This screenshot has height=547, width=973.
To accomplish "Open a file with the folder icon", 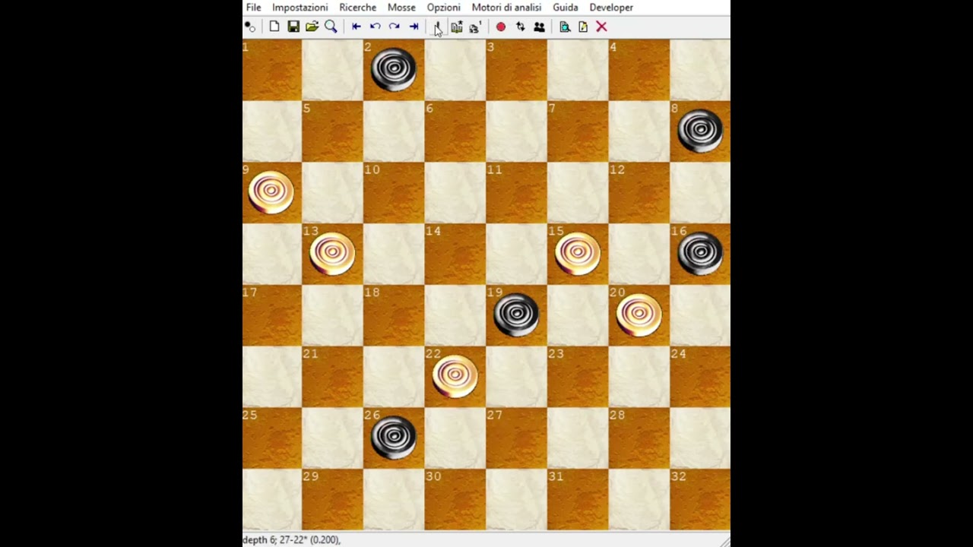I will 312,27.
